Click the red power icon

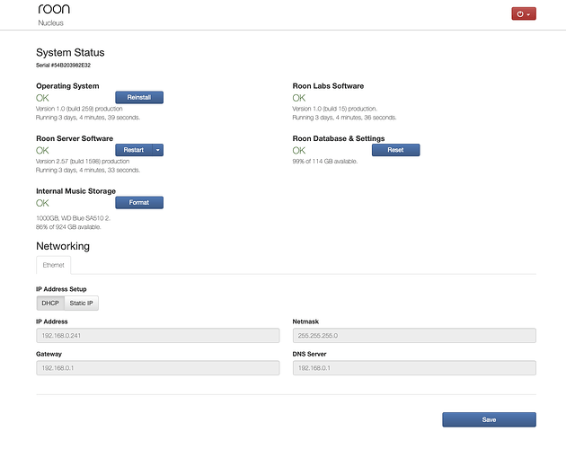519,14
